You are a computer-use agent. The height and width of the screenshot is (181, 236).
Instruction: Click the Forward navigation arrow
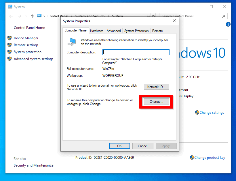coord(19,16)
